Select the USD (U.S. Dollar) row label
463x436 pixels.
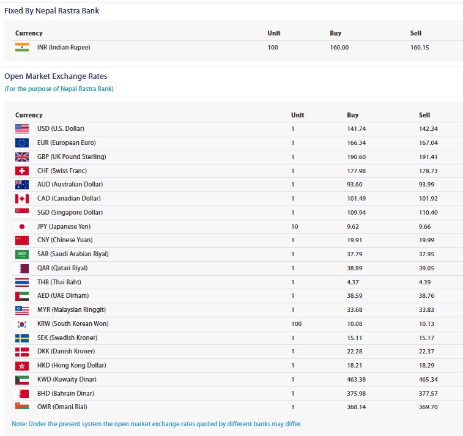(61, 129)
